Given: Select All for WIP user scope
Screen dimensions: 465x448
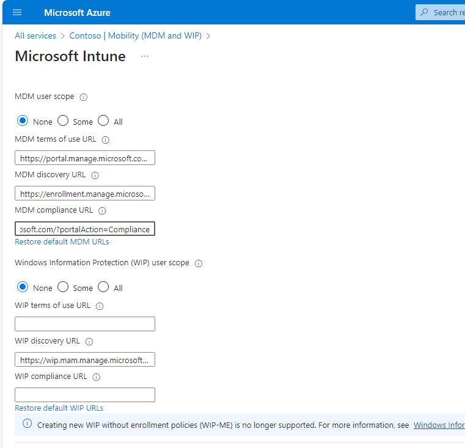Looking at the screenshot, I should click(103, 287).
